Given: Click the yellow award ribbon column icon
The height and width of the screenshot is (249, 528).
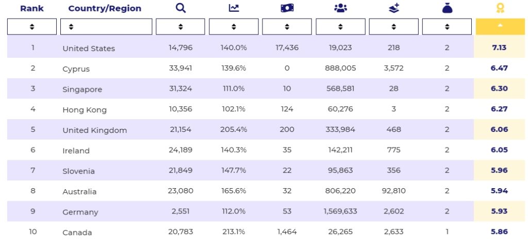Looking at the screenshot, I should [500, 8].
